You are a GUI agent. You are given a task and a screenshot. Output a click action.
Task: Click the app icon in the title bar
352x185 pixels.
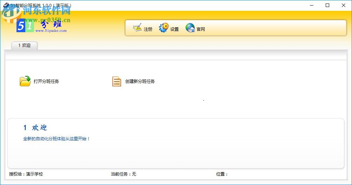6,5
